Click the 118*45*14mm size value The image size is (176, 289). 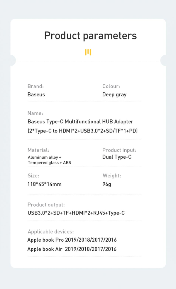tap(45, 184)
